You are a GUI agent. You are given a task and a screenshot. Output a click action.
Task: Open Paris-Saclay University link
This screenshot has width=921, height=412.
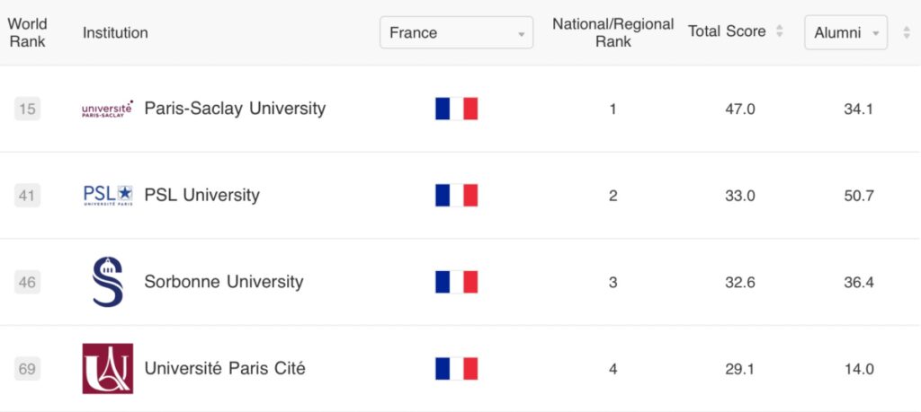235,109
